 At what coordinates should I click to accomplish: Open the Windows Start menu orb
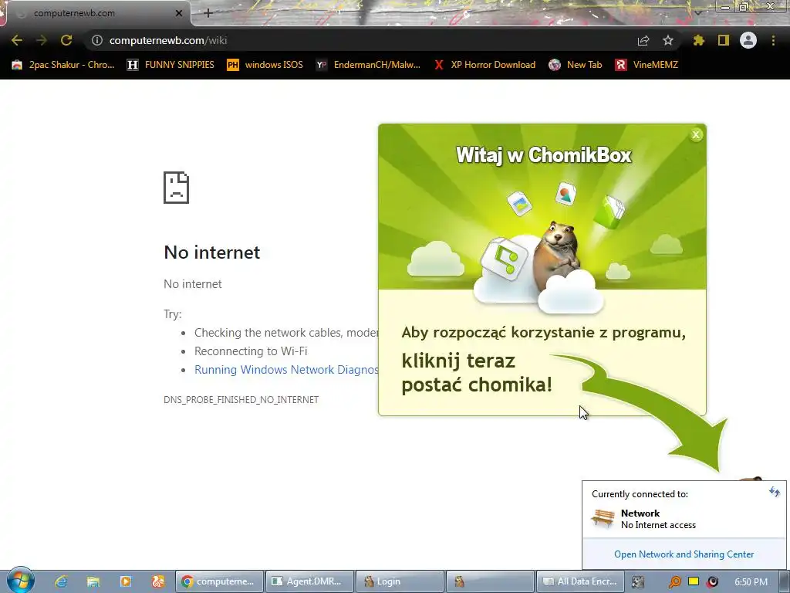pos(20,581)
